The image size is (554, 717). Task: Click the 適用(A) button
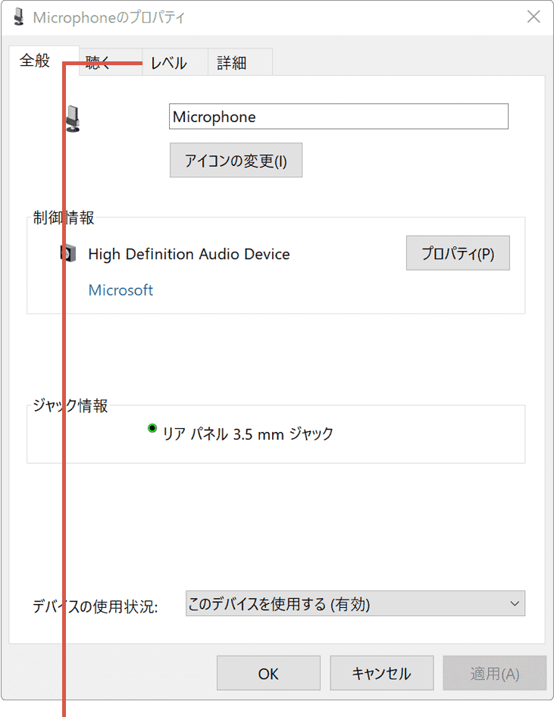tap(495, 673)
